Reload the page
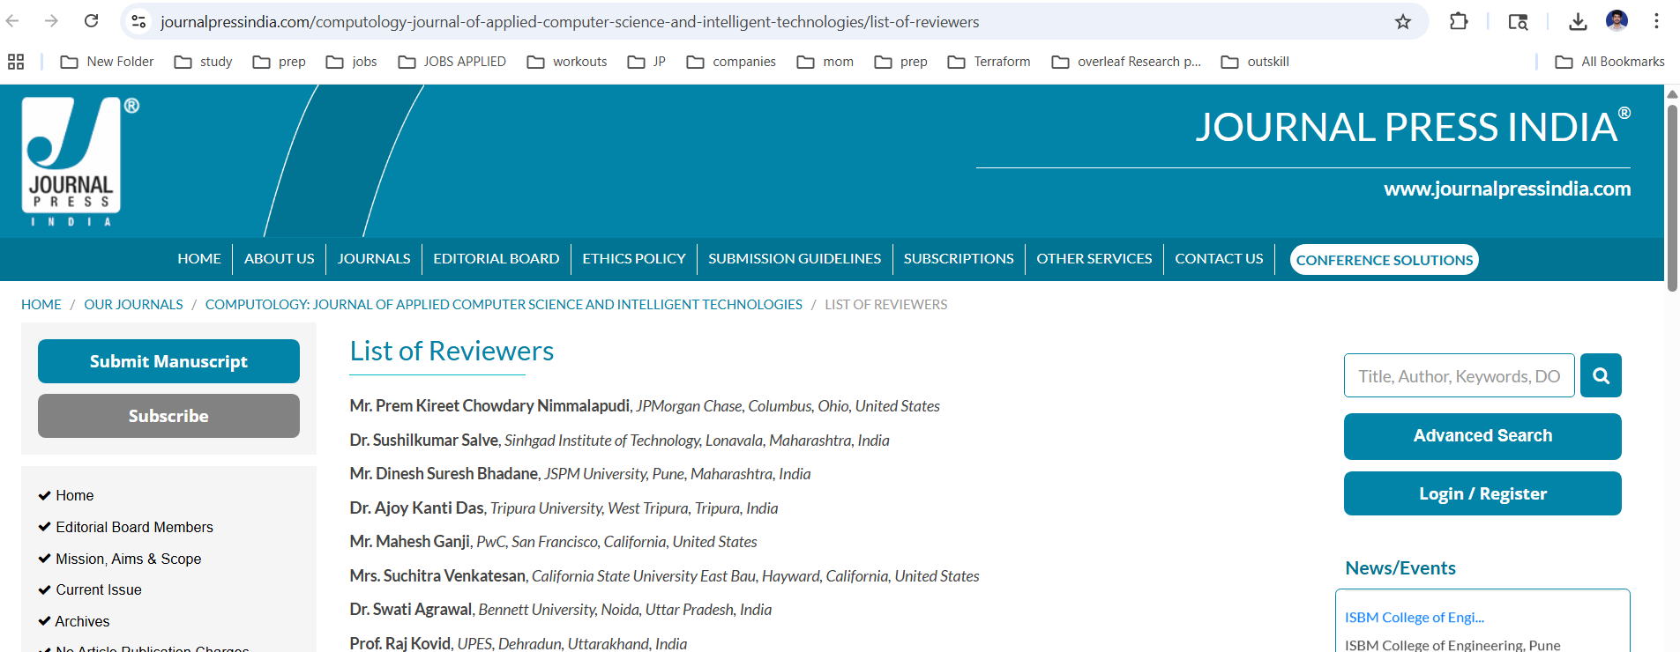The height and width of the screenshot is (652, 1680). [x=91, y=21]
